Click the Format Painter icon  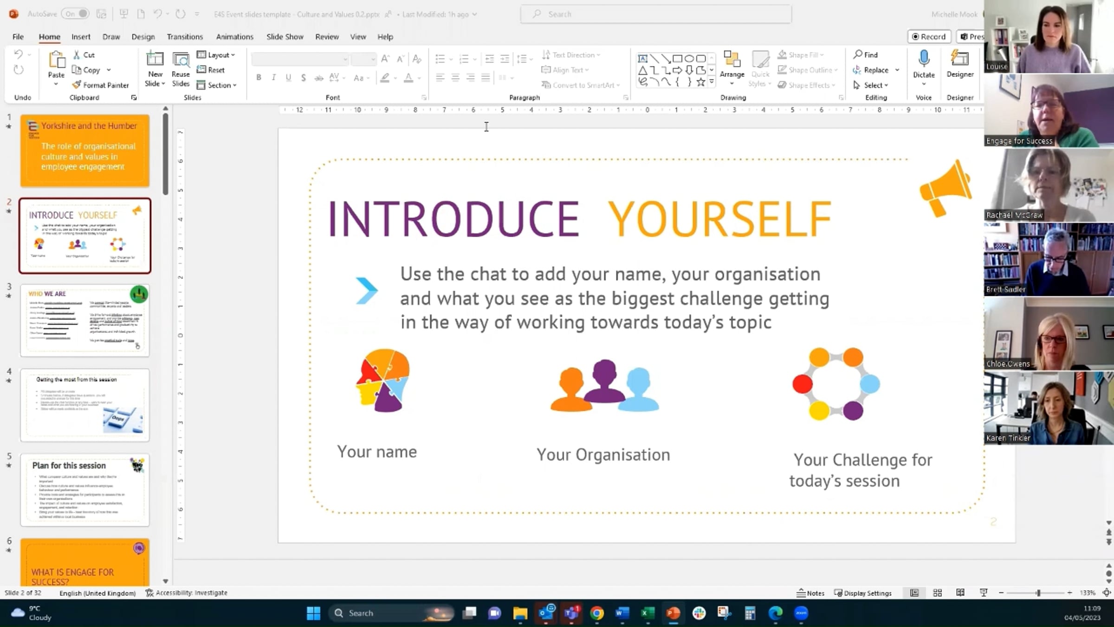[77, 85]
